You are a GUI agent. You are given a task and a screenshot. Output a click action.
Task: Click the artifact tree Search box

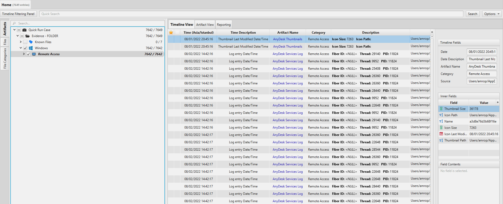coord(88,23)
